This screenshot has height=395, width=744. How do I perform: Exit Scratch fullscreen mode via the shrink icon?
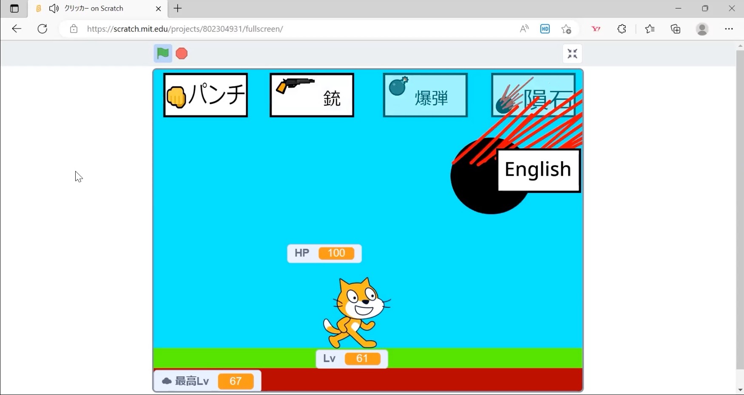(x=572, y=54)
